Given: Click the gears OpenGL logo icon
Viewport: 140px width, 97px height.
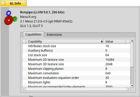Looking at the screenshot, I should point(11,18).
